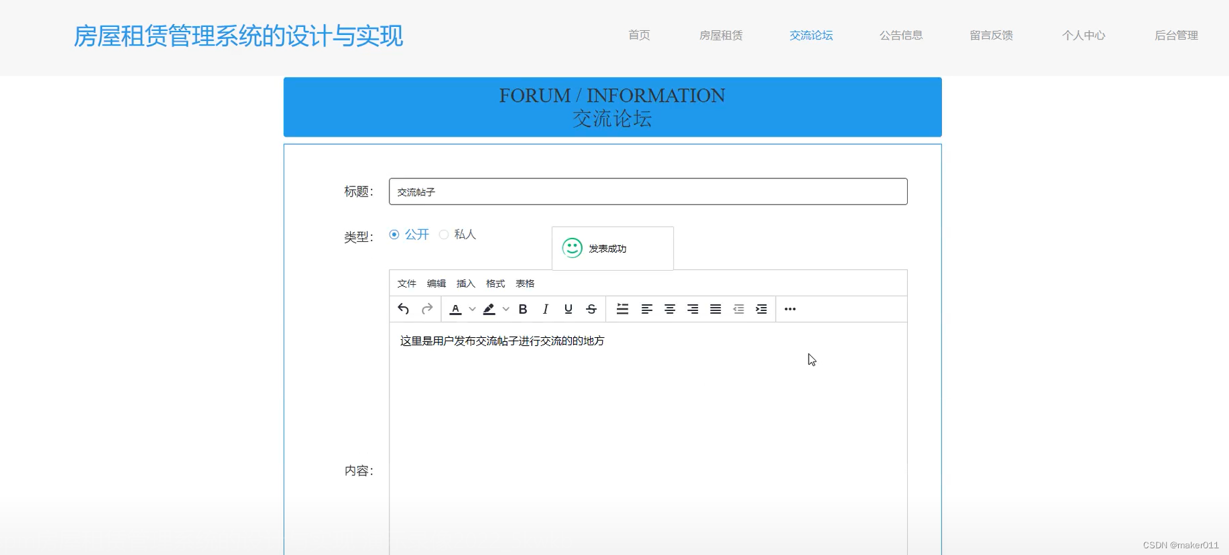Image resolution: width=1229 pixels, height=555 pixels.
Task: Toggle bold formatting
Action: coord(523,309)
